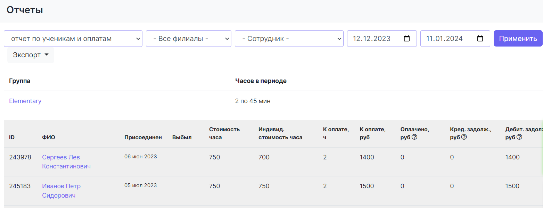Click the К оплате, ч header
543x208 pixels.
(x=336, y=133)
